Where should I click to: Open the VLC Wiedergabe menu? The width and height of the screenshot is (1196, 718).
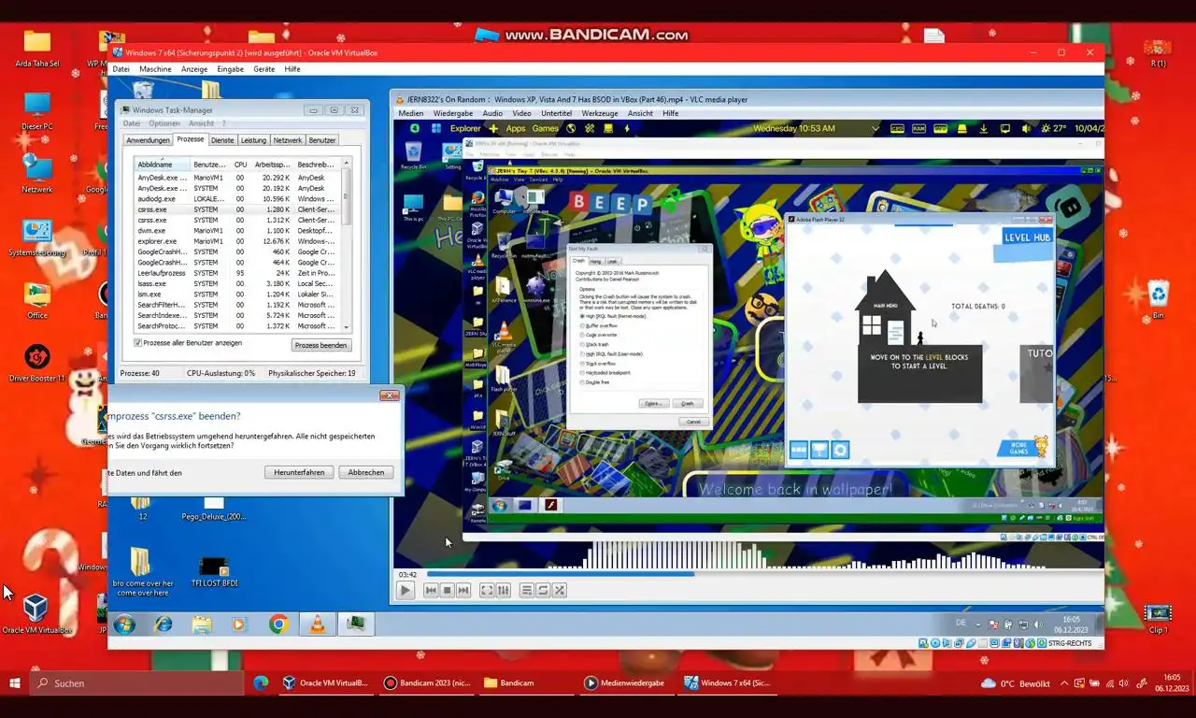click(453, 113)
